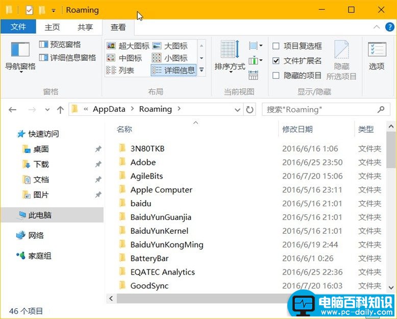Click the forward arrow
Screen dimensions: 397x319
click(x=32, y=110)
